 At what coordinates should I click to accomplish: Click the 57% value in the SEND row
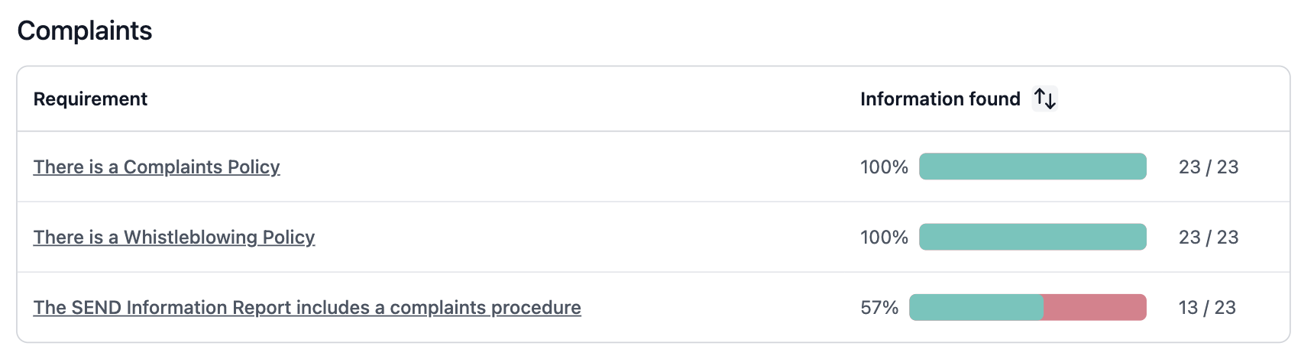pos(879,308)
